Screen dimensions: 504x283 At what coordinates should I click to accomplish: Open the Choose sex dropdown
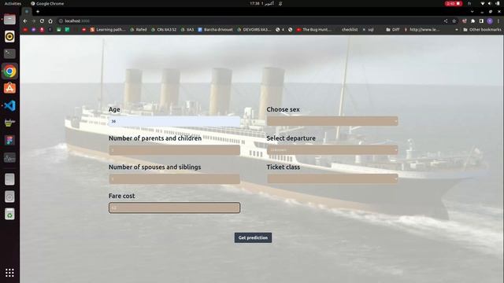(332, 121)
